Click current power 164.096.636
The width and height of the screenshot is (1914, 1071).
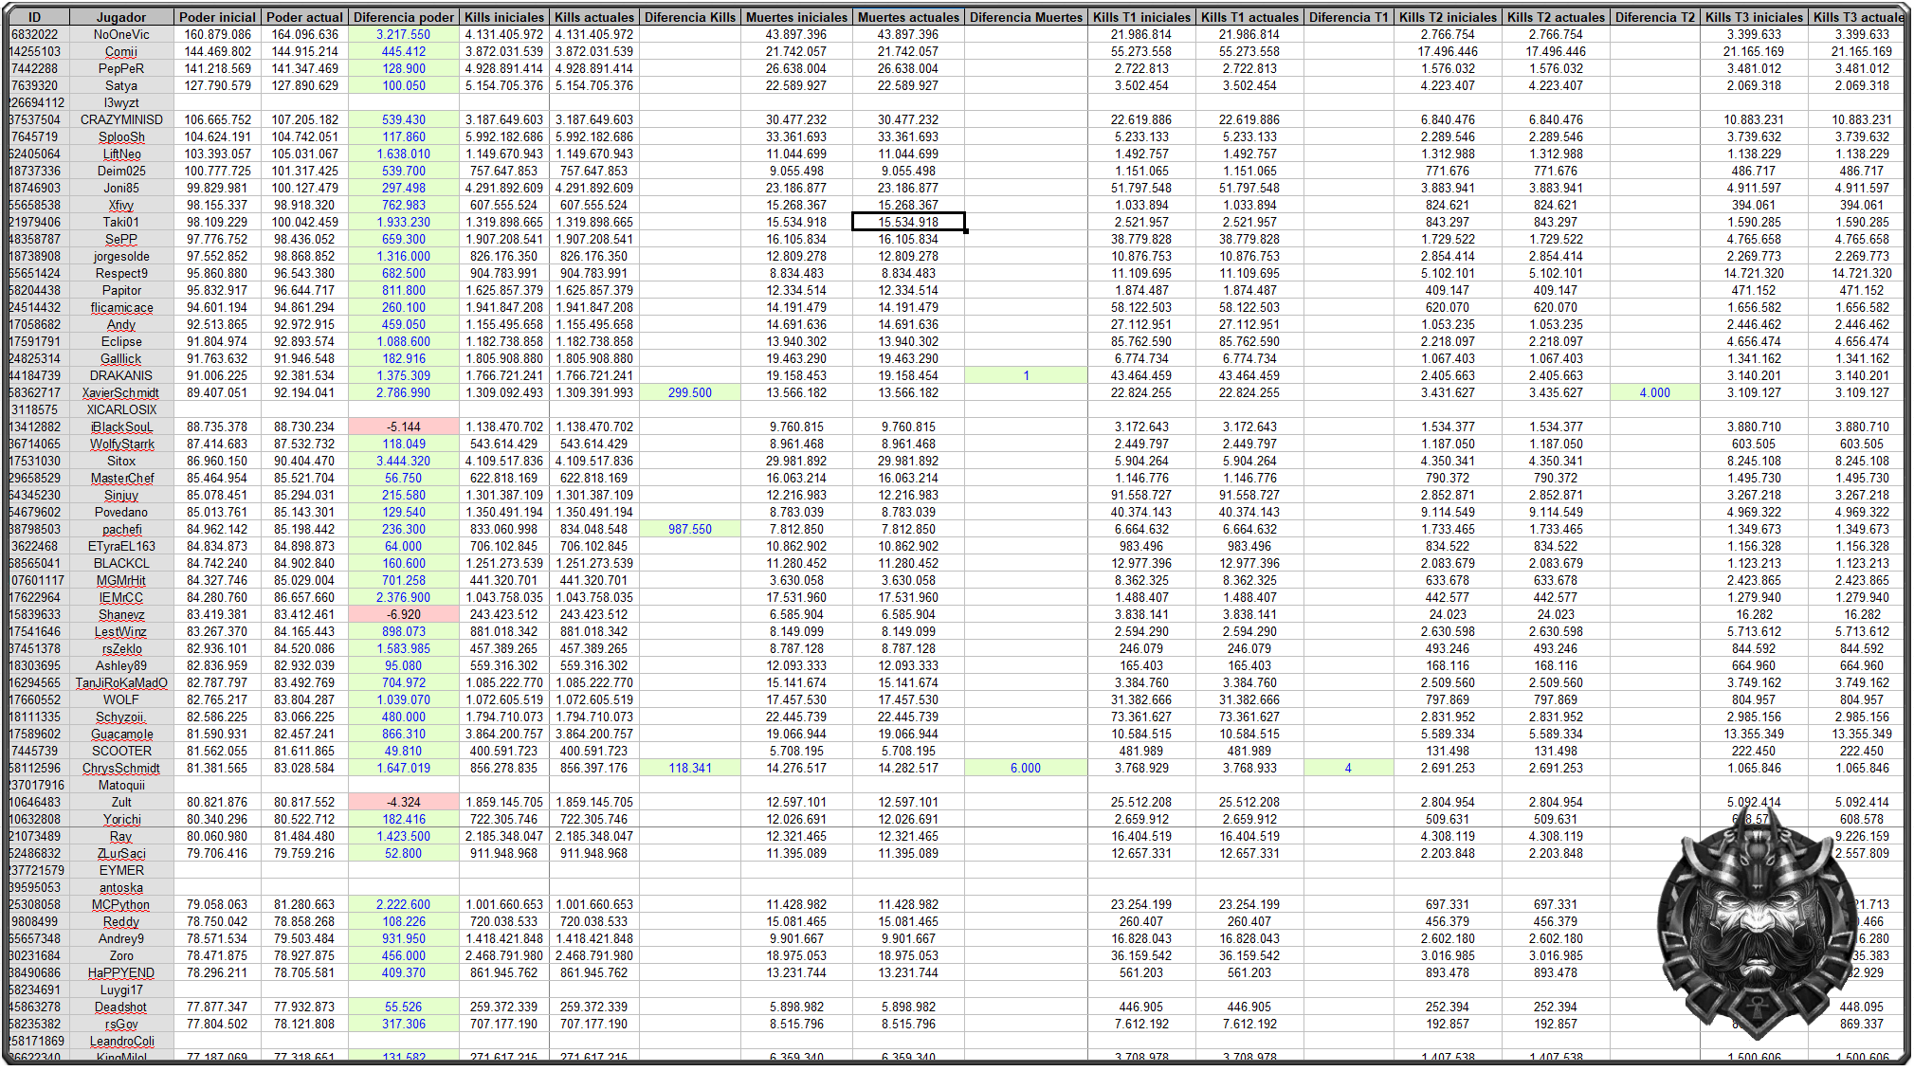pyautogui.click(x=304, y=34)
